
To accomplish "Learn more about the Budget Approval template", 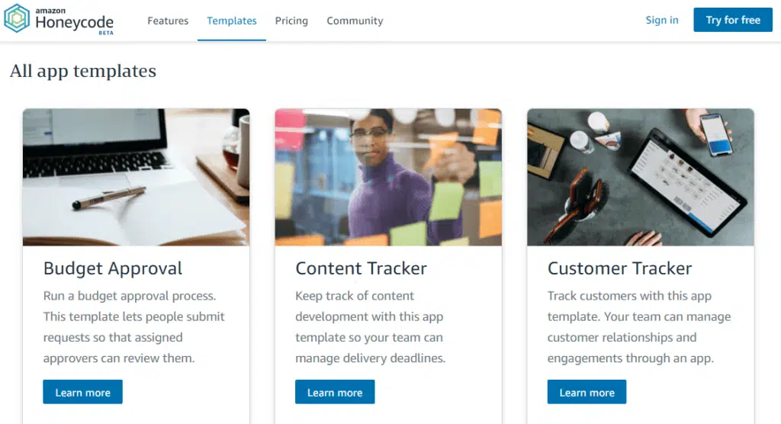I will click(x=82, y=392).
